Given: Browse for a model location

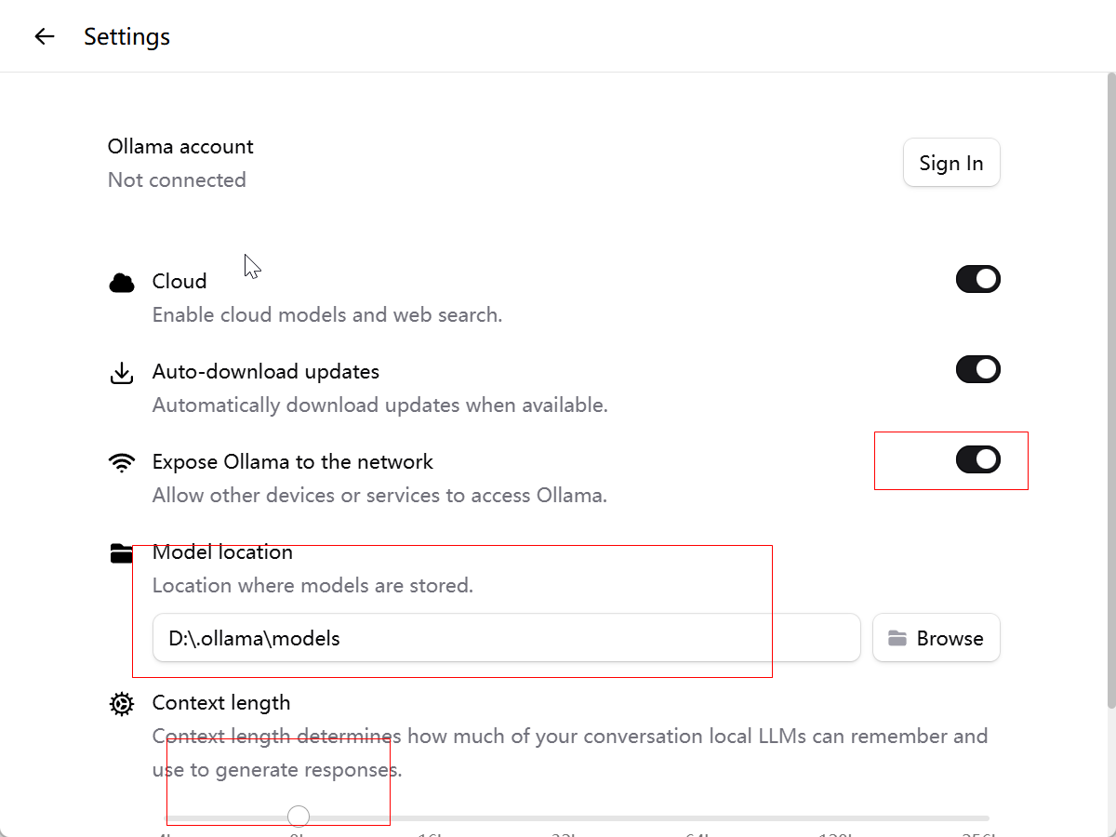Looking at the screenshot, I should (937, 638).
